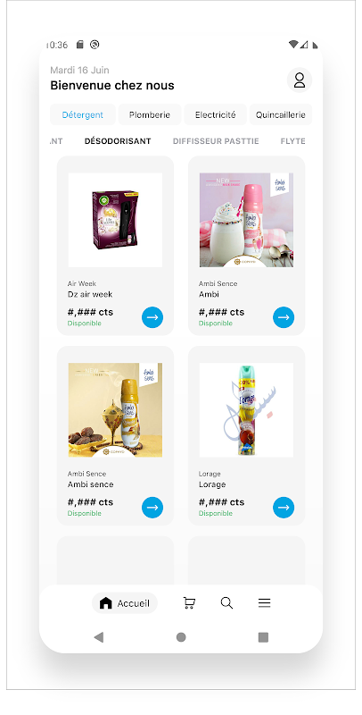Tap the arrow button on Ambi card

[284, 317]
